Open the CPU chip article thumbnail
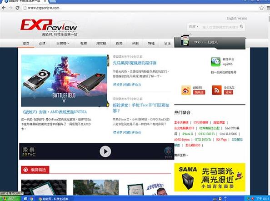This screenshot has width=270, height=201. coord(44,187)
